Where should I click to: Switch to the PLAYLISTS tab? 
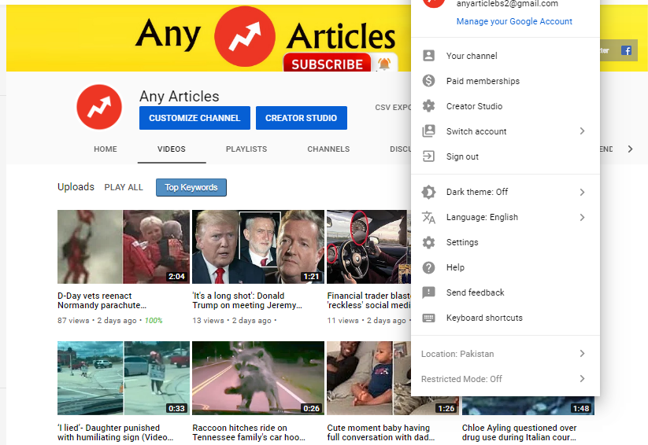pos(246,149)
